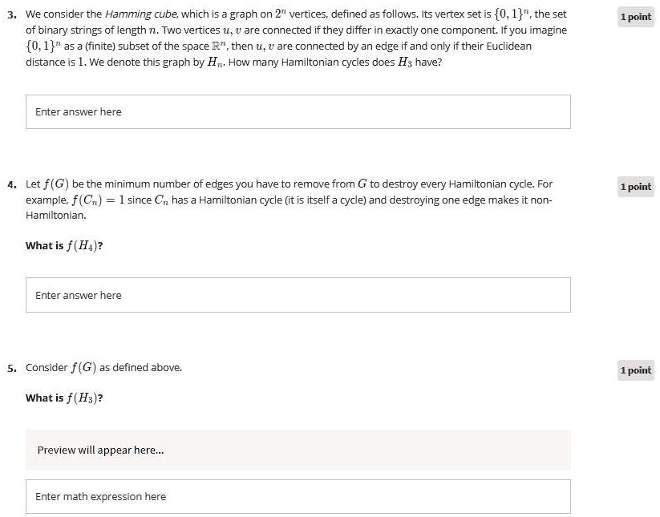Click the '1 point' badge beside question 5
The width and height of the screenshot is (660, 517).
pyautogui.click(x=634, y=370)
